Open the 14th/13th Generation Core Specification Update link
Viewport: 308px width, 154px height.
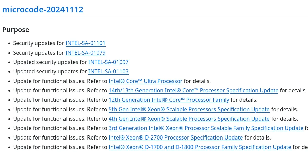tap(193, 90)
